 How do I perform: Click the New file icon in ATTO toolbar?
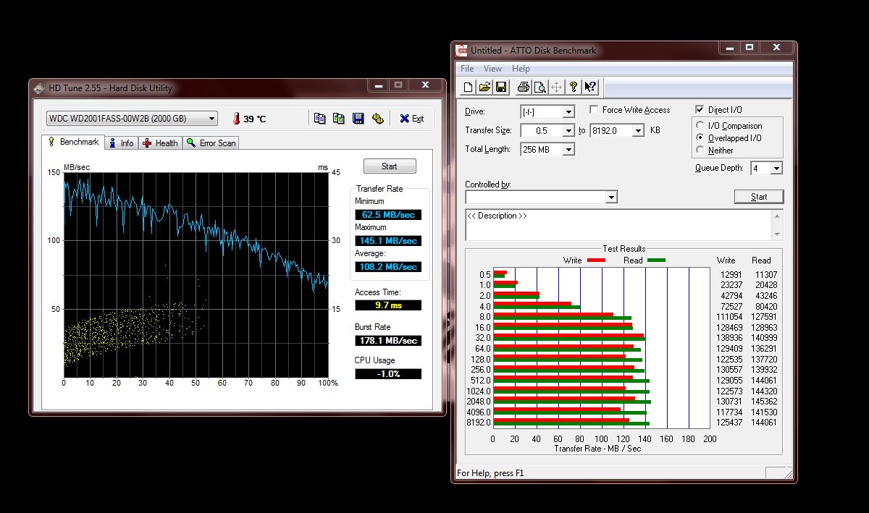tap(469, 88)
